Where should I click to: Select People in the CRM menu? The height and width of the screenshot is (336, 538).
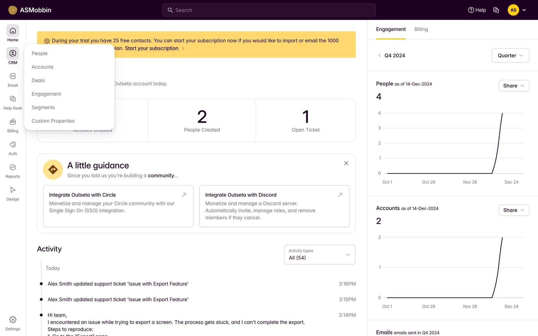(x=40, y=53)
